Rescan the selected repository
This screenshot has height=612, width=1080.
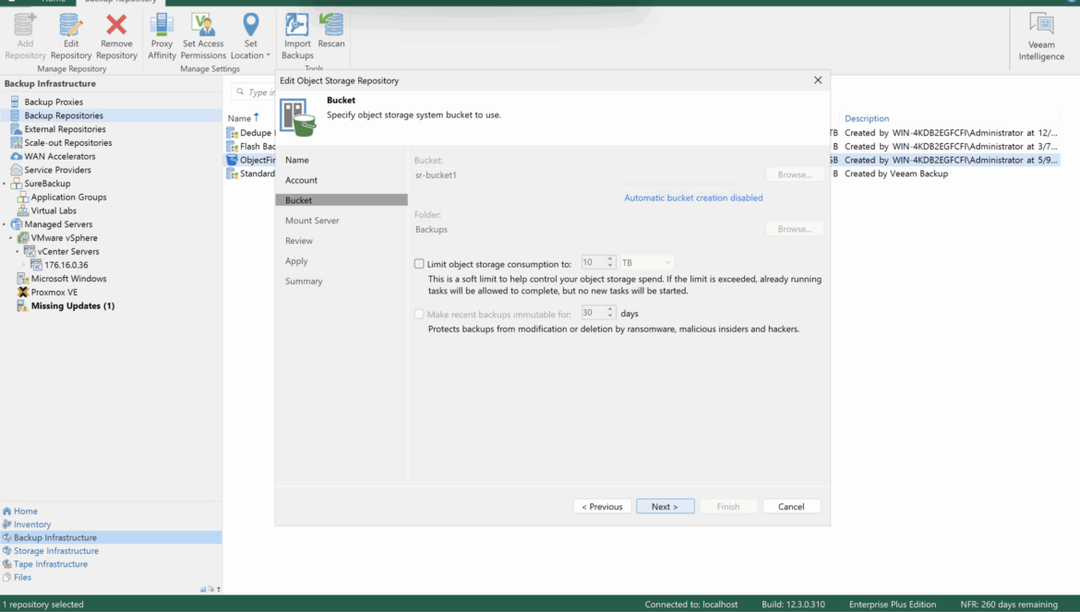(x=331, y=31)
